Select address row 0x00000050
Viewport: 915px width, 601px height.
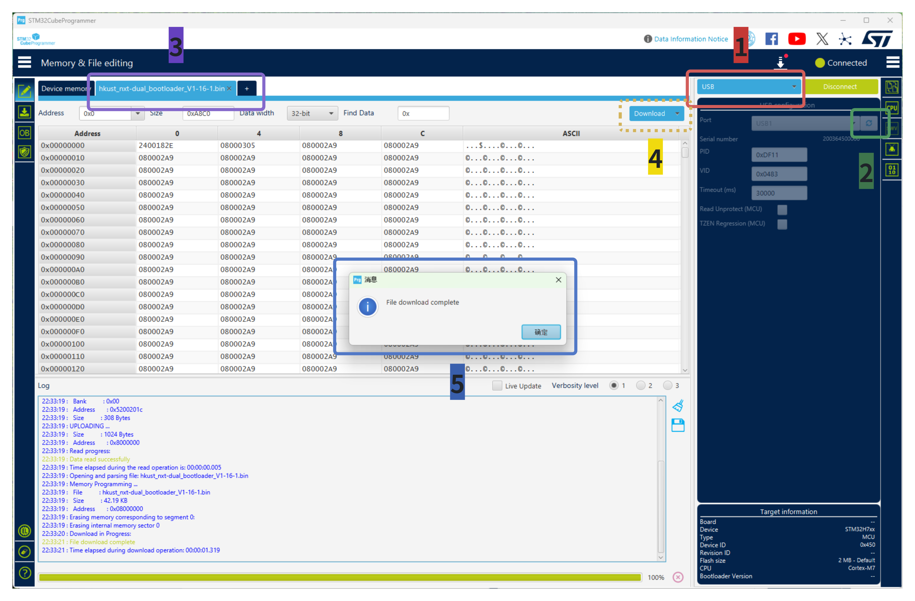click(87, 208)
